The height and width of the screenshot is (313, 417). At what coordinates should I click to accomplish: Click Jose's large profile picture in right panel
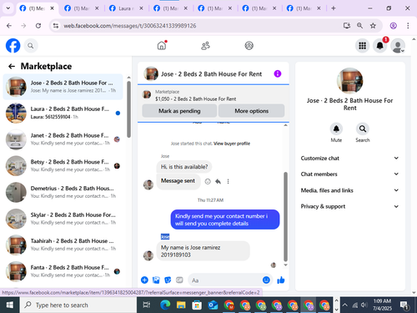tap(349, 81)
